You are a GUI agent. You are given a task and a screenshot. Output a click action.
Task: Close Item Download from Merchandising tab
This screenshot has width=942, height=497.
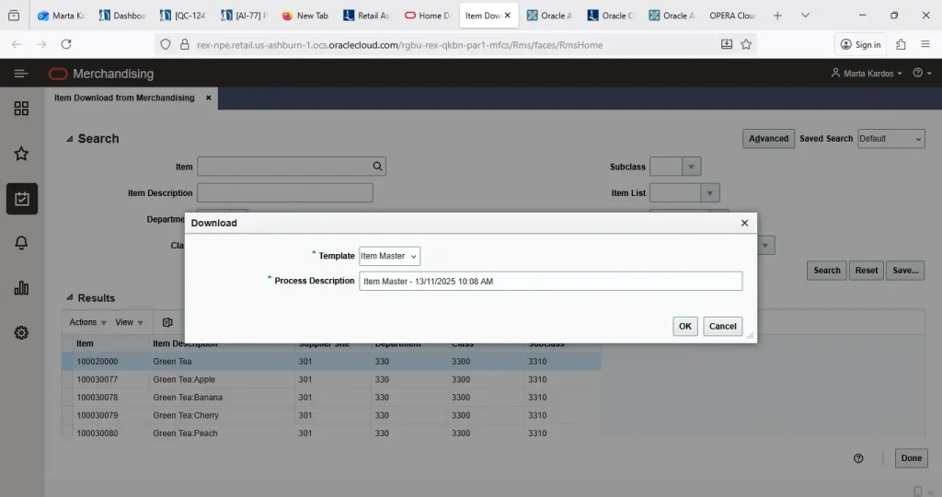pyautogui.click(x=209, y=98)
